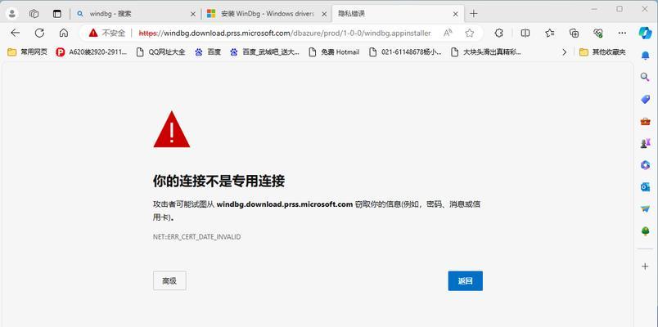Click the Copilot icon in top-right corner
658x327 pixels.
[646, 33]
